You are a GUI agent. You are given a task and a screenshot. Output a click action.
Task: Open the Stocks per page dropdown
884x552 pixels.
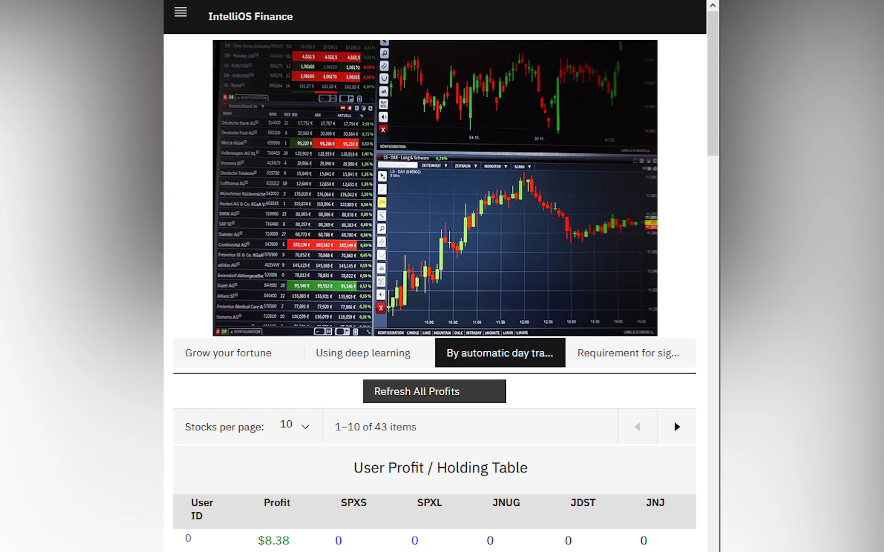294,426
